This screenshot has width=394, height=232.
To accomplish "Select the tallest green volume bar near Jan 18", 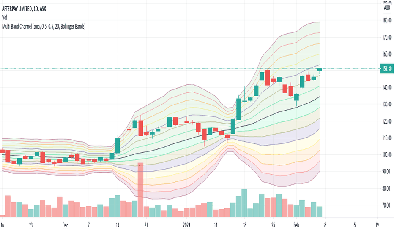I will point(244,203).
